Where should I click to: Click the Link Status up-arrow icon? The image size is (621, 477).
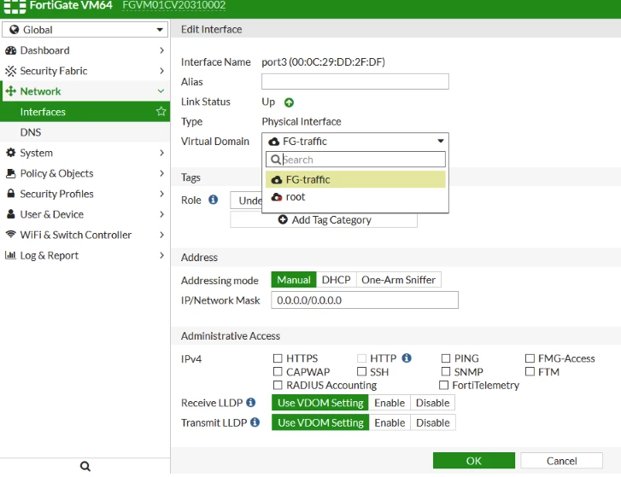(x=289, y=103)
